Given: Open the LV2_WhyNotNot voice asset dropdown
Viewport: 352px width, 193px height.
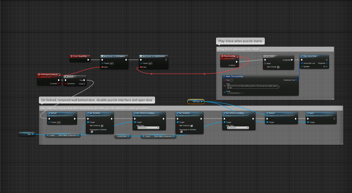Looking at the screenshot, I should coord(233,93).
